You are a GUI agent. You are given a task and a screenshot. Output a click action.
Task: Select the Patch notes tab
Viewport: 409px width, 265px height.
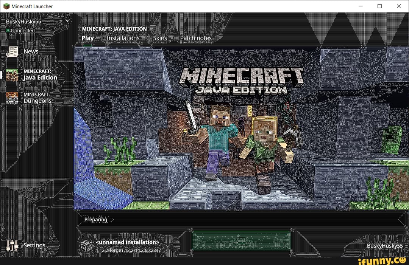click(x=196, y=38)
